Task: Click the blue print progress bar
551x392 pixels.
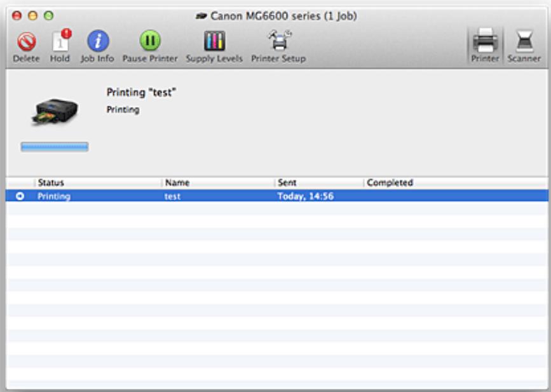Action: [x=55, y=147]
